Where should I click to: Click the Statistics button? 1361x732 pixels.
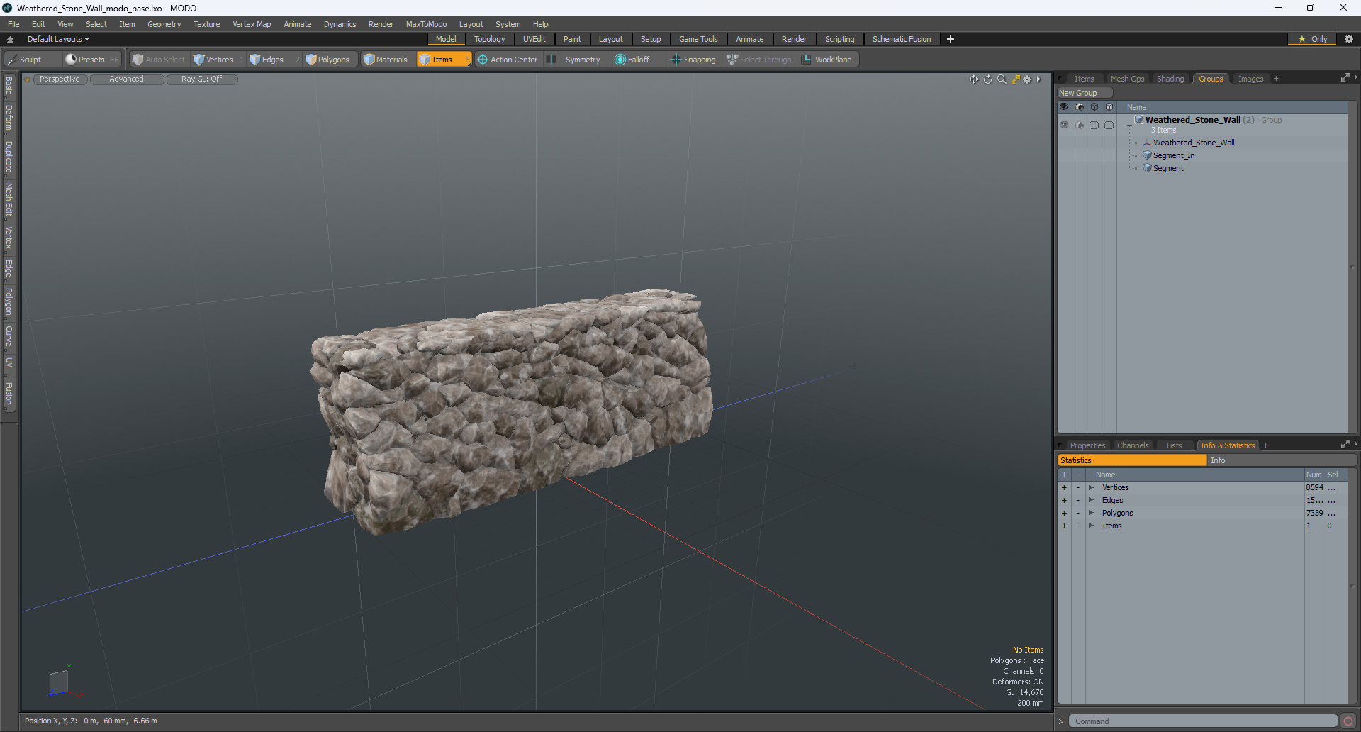click(1132, 460)
